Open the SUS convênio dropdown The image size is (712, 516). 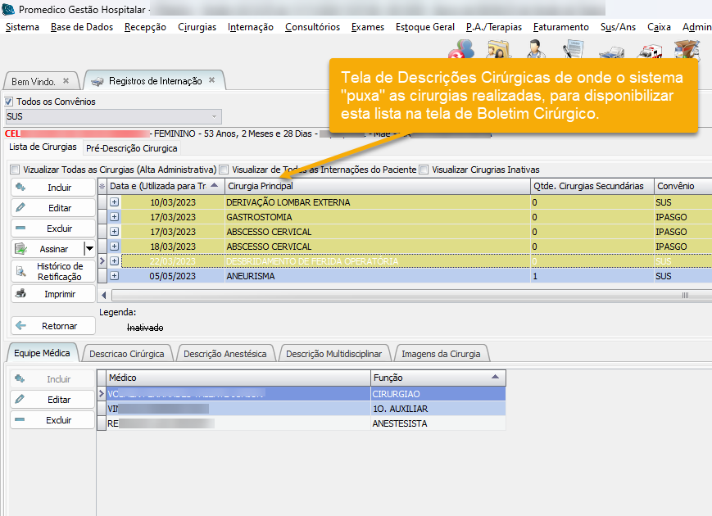[215, 116]
